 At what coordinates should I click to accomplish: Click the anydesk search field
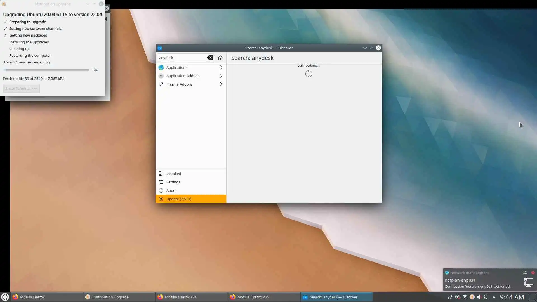pyautogui.click(x=182, y=58)
